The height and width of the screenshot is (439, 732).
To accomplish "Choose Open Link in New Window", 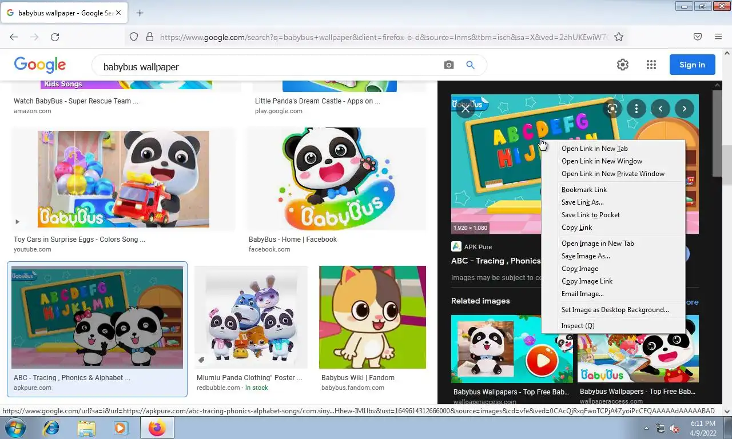I will (x=613, y=161).
